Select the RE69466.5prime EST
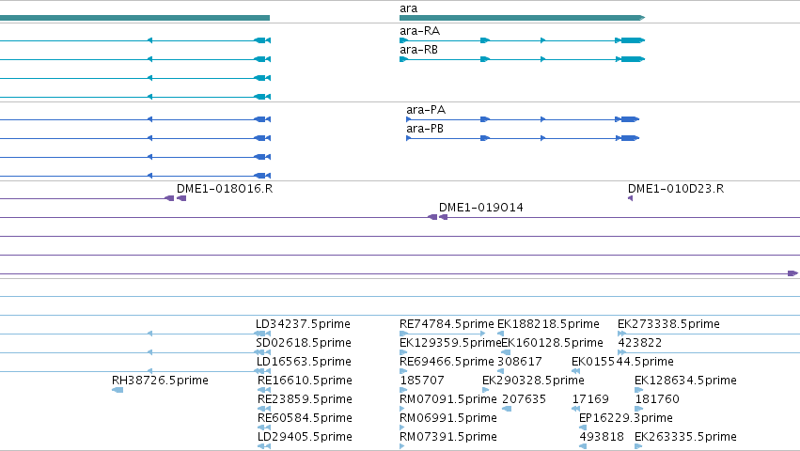Viewport: 800px width, 451px height. pos(447,361)
